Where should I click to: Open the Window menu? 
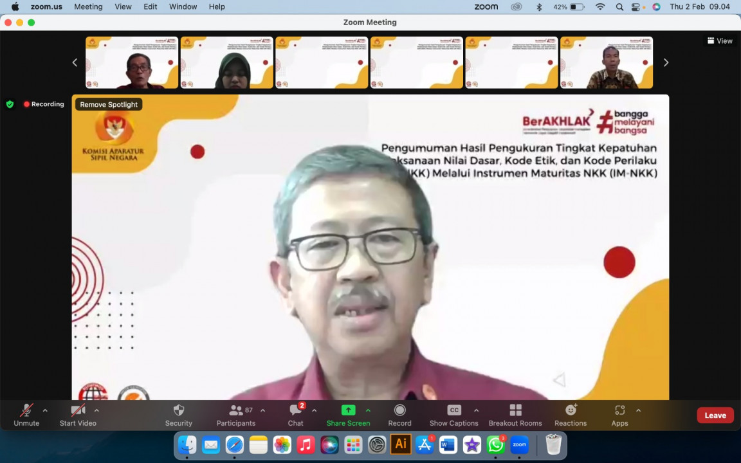tap(183, 6)
